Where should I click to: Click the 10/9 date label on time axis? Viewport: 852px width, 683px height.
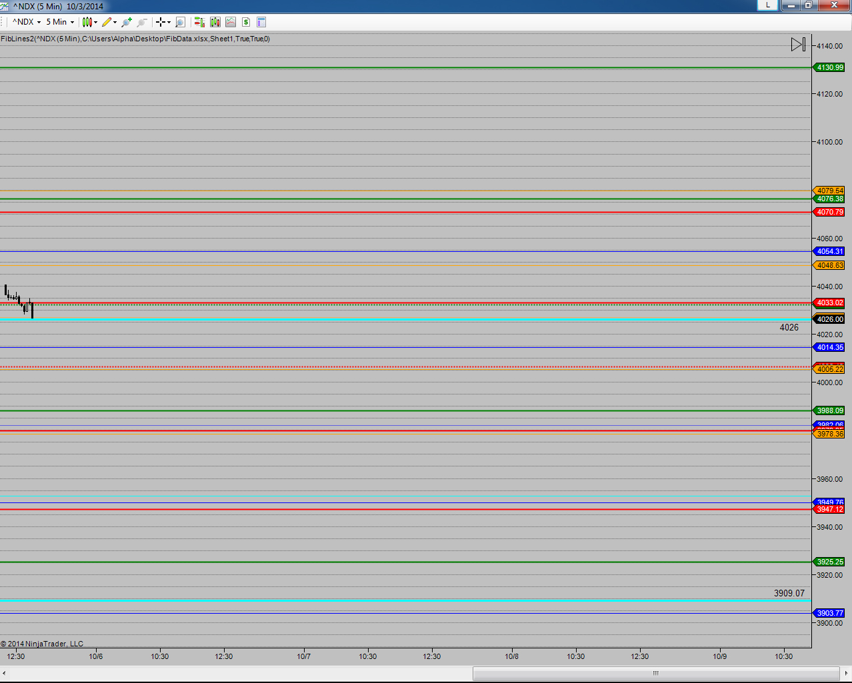(x=720, y=656)
